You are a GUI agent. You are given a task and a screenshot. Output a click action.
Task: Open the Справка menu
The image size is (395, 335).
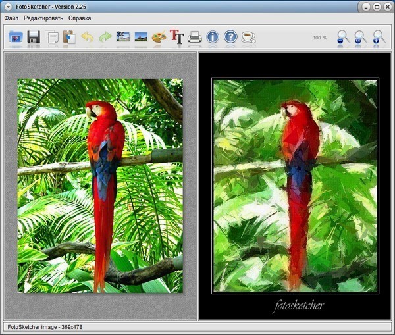(x=80, y=18)
